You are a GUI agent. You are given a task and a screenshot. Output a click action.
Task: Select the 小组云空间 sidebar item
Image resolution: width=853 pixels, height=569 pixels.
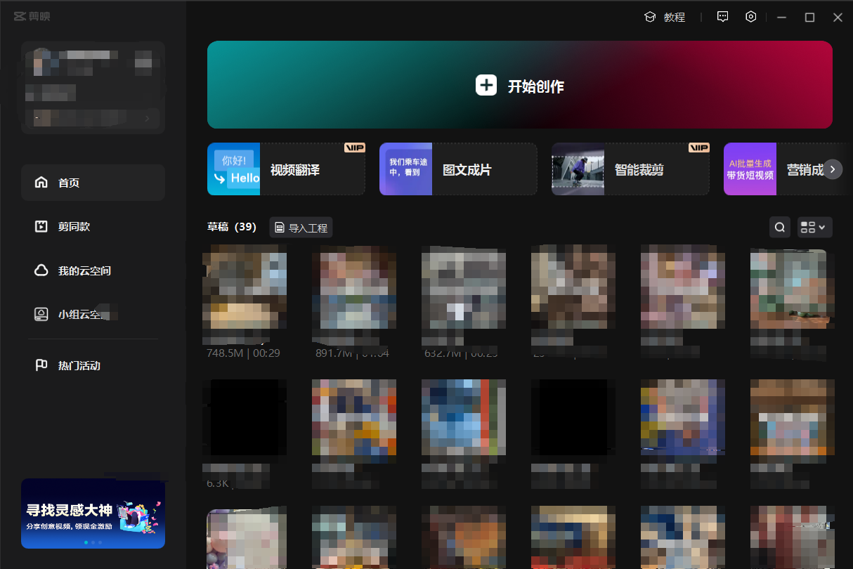point(93,314)
